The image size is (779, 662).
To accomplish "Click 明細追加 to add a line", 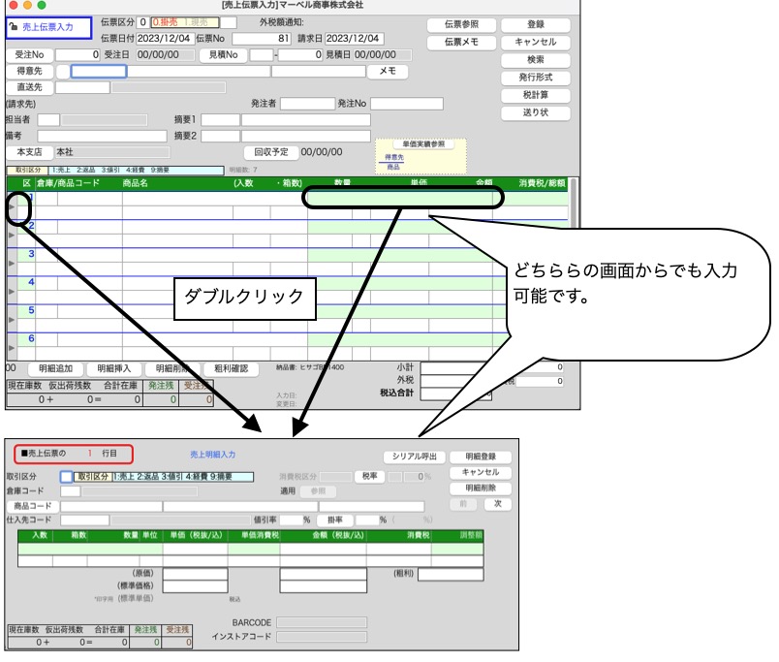I will click(x=55, y=368).
